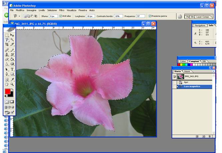222x153 pixels.
Task: Expand the Storia panel options menu arrow
Action: point(213,71)
